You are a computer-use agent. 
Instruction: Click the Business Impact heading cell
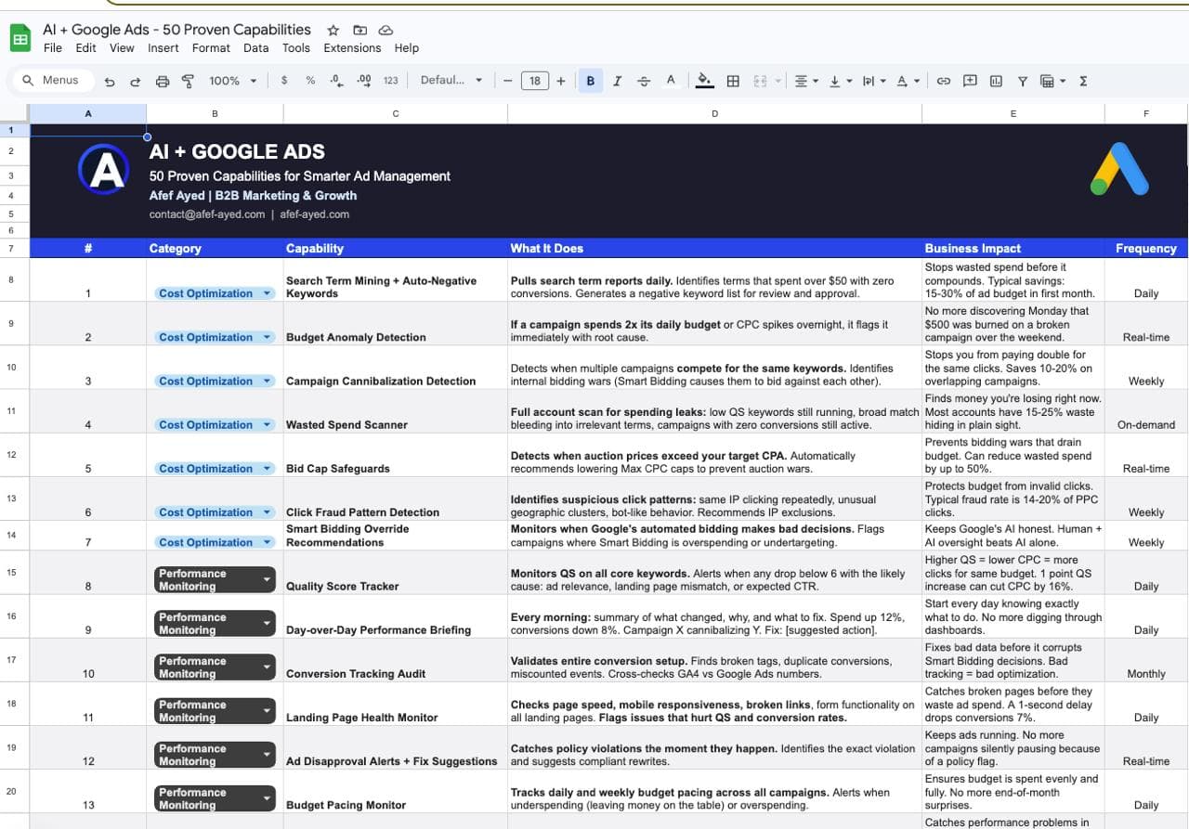point(1013,248)
